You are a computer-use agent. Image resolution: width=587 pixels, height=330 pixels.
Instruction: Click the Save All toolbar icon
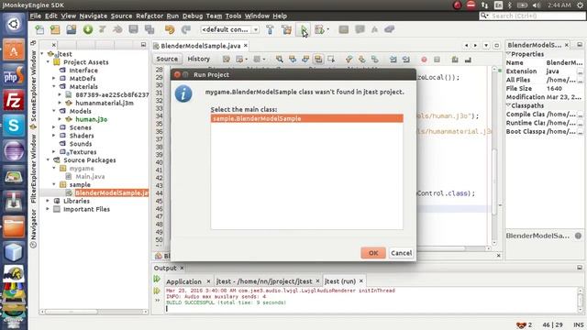click(x=150, y=29)
